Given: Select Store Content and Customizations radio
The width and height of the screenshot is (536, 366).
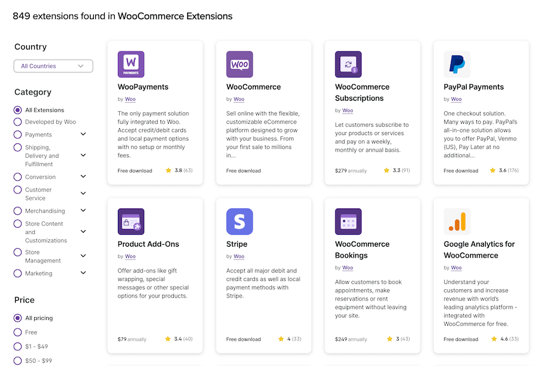Looking at the screenshot, I should (x=17, y=223).
